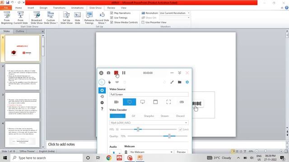Adjust the Quality slider handle
This screenshot has width=289, height=162.
point(169,136)
